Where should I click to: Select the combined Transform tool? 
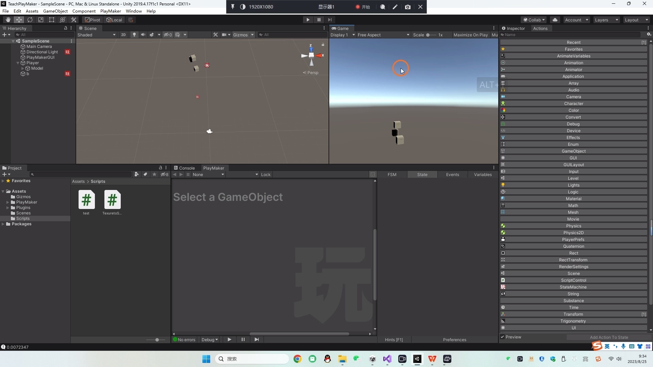[62, 20]
